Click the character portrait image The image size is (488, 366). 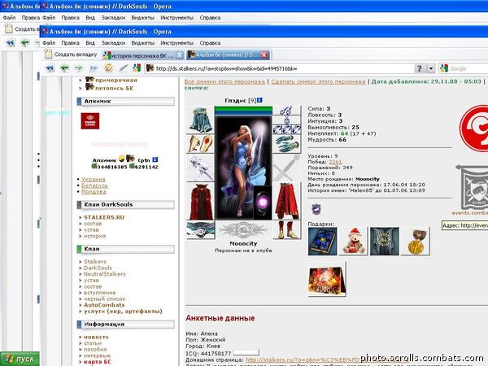tap(243, 168)
